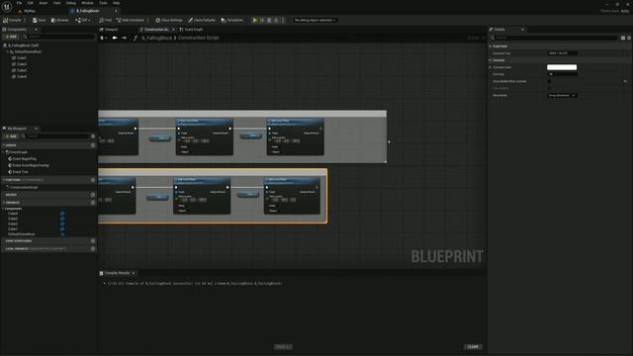Click the blueprint name breadcrumb before Construction Script

[156, 38]
